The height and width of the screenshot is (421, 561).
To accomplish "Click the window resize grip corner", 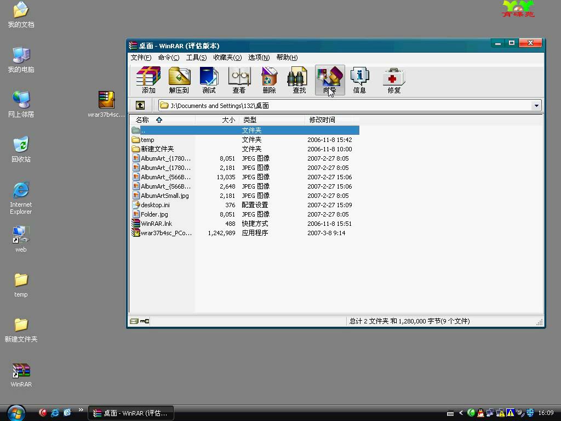I will (539, 322).
